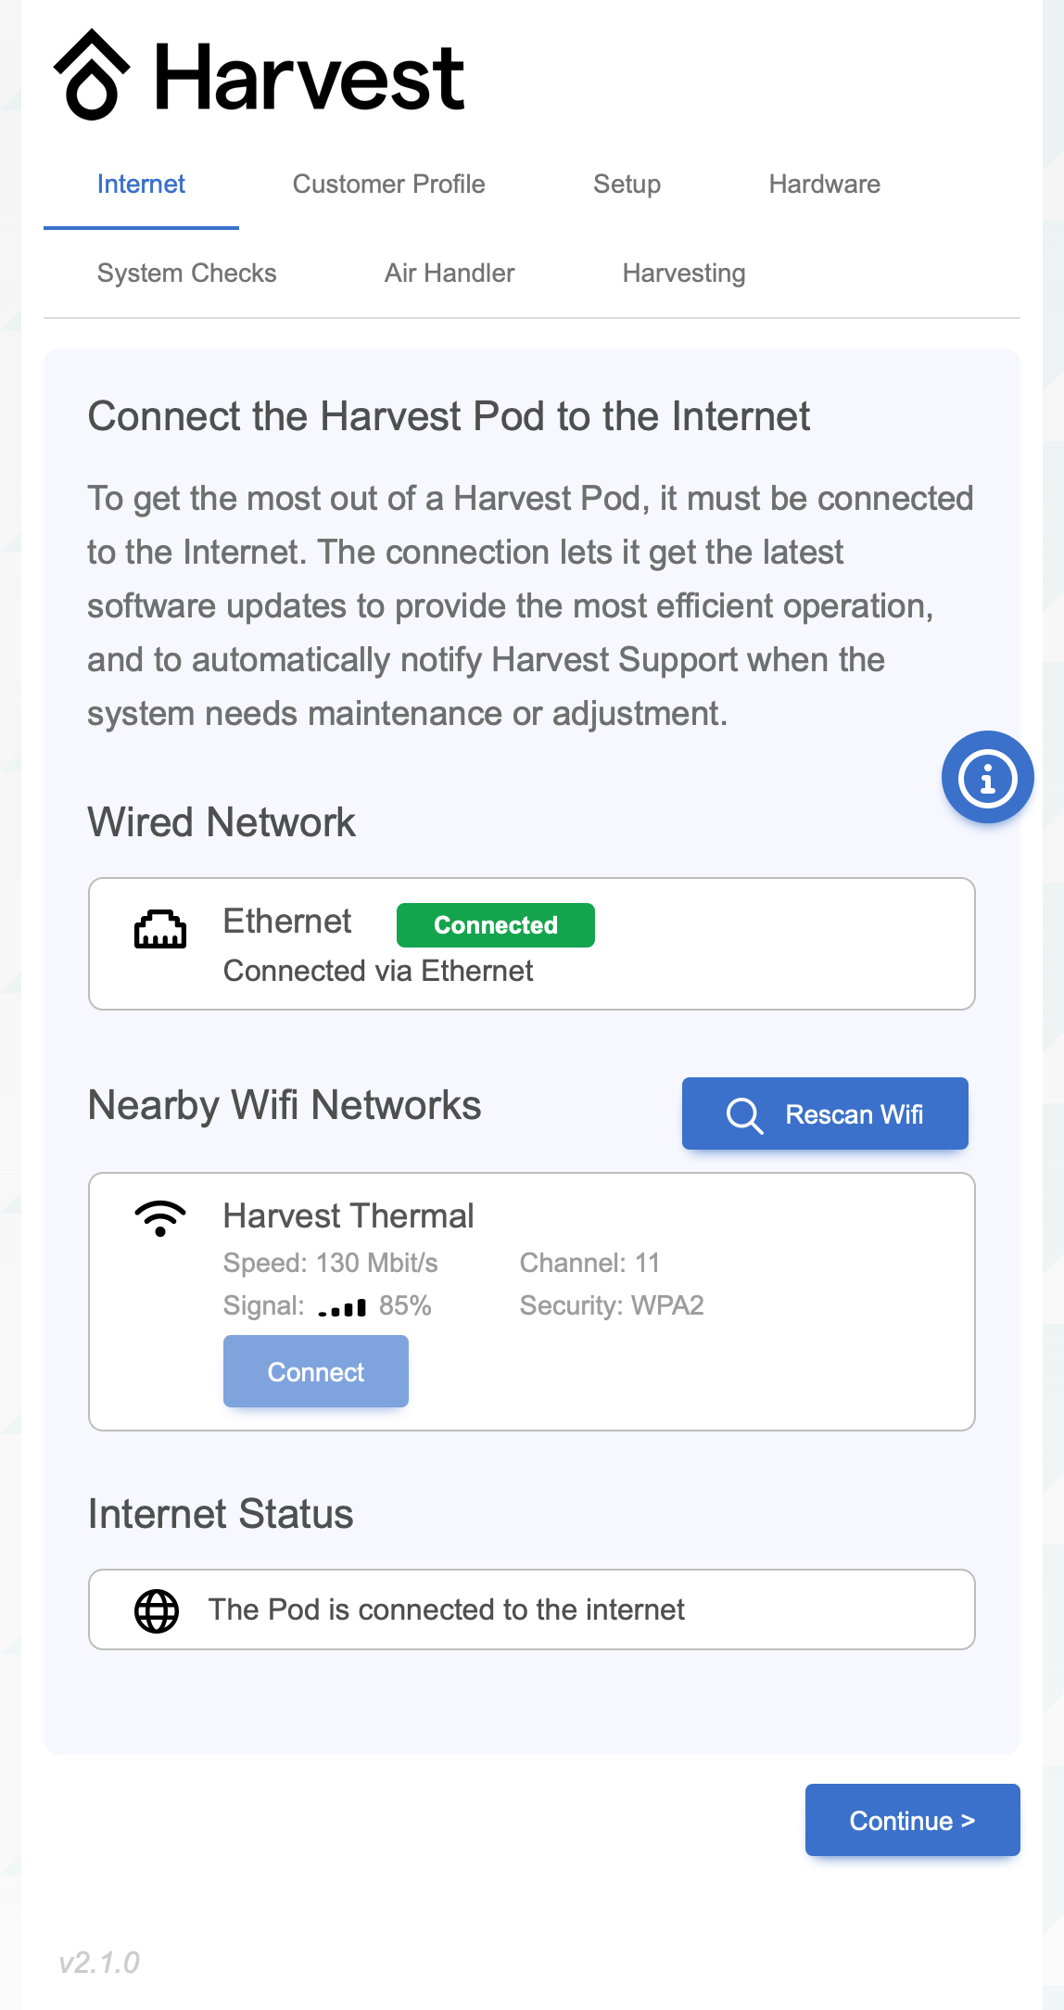Switch to the Customer Profile tab
Image resolution: width=1064 pixels, height=2010 pixels.
(x=389, y=184)
